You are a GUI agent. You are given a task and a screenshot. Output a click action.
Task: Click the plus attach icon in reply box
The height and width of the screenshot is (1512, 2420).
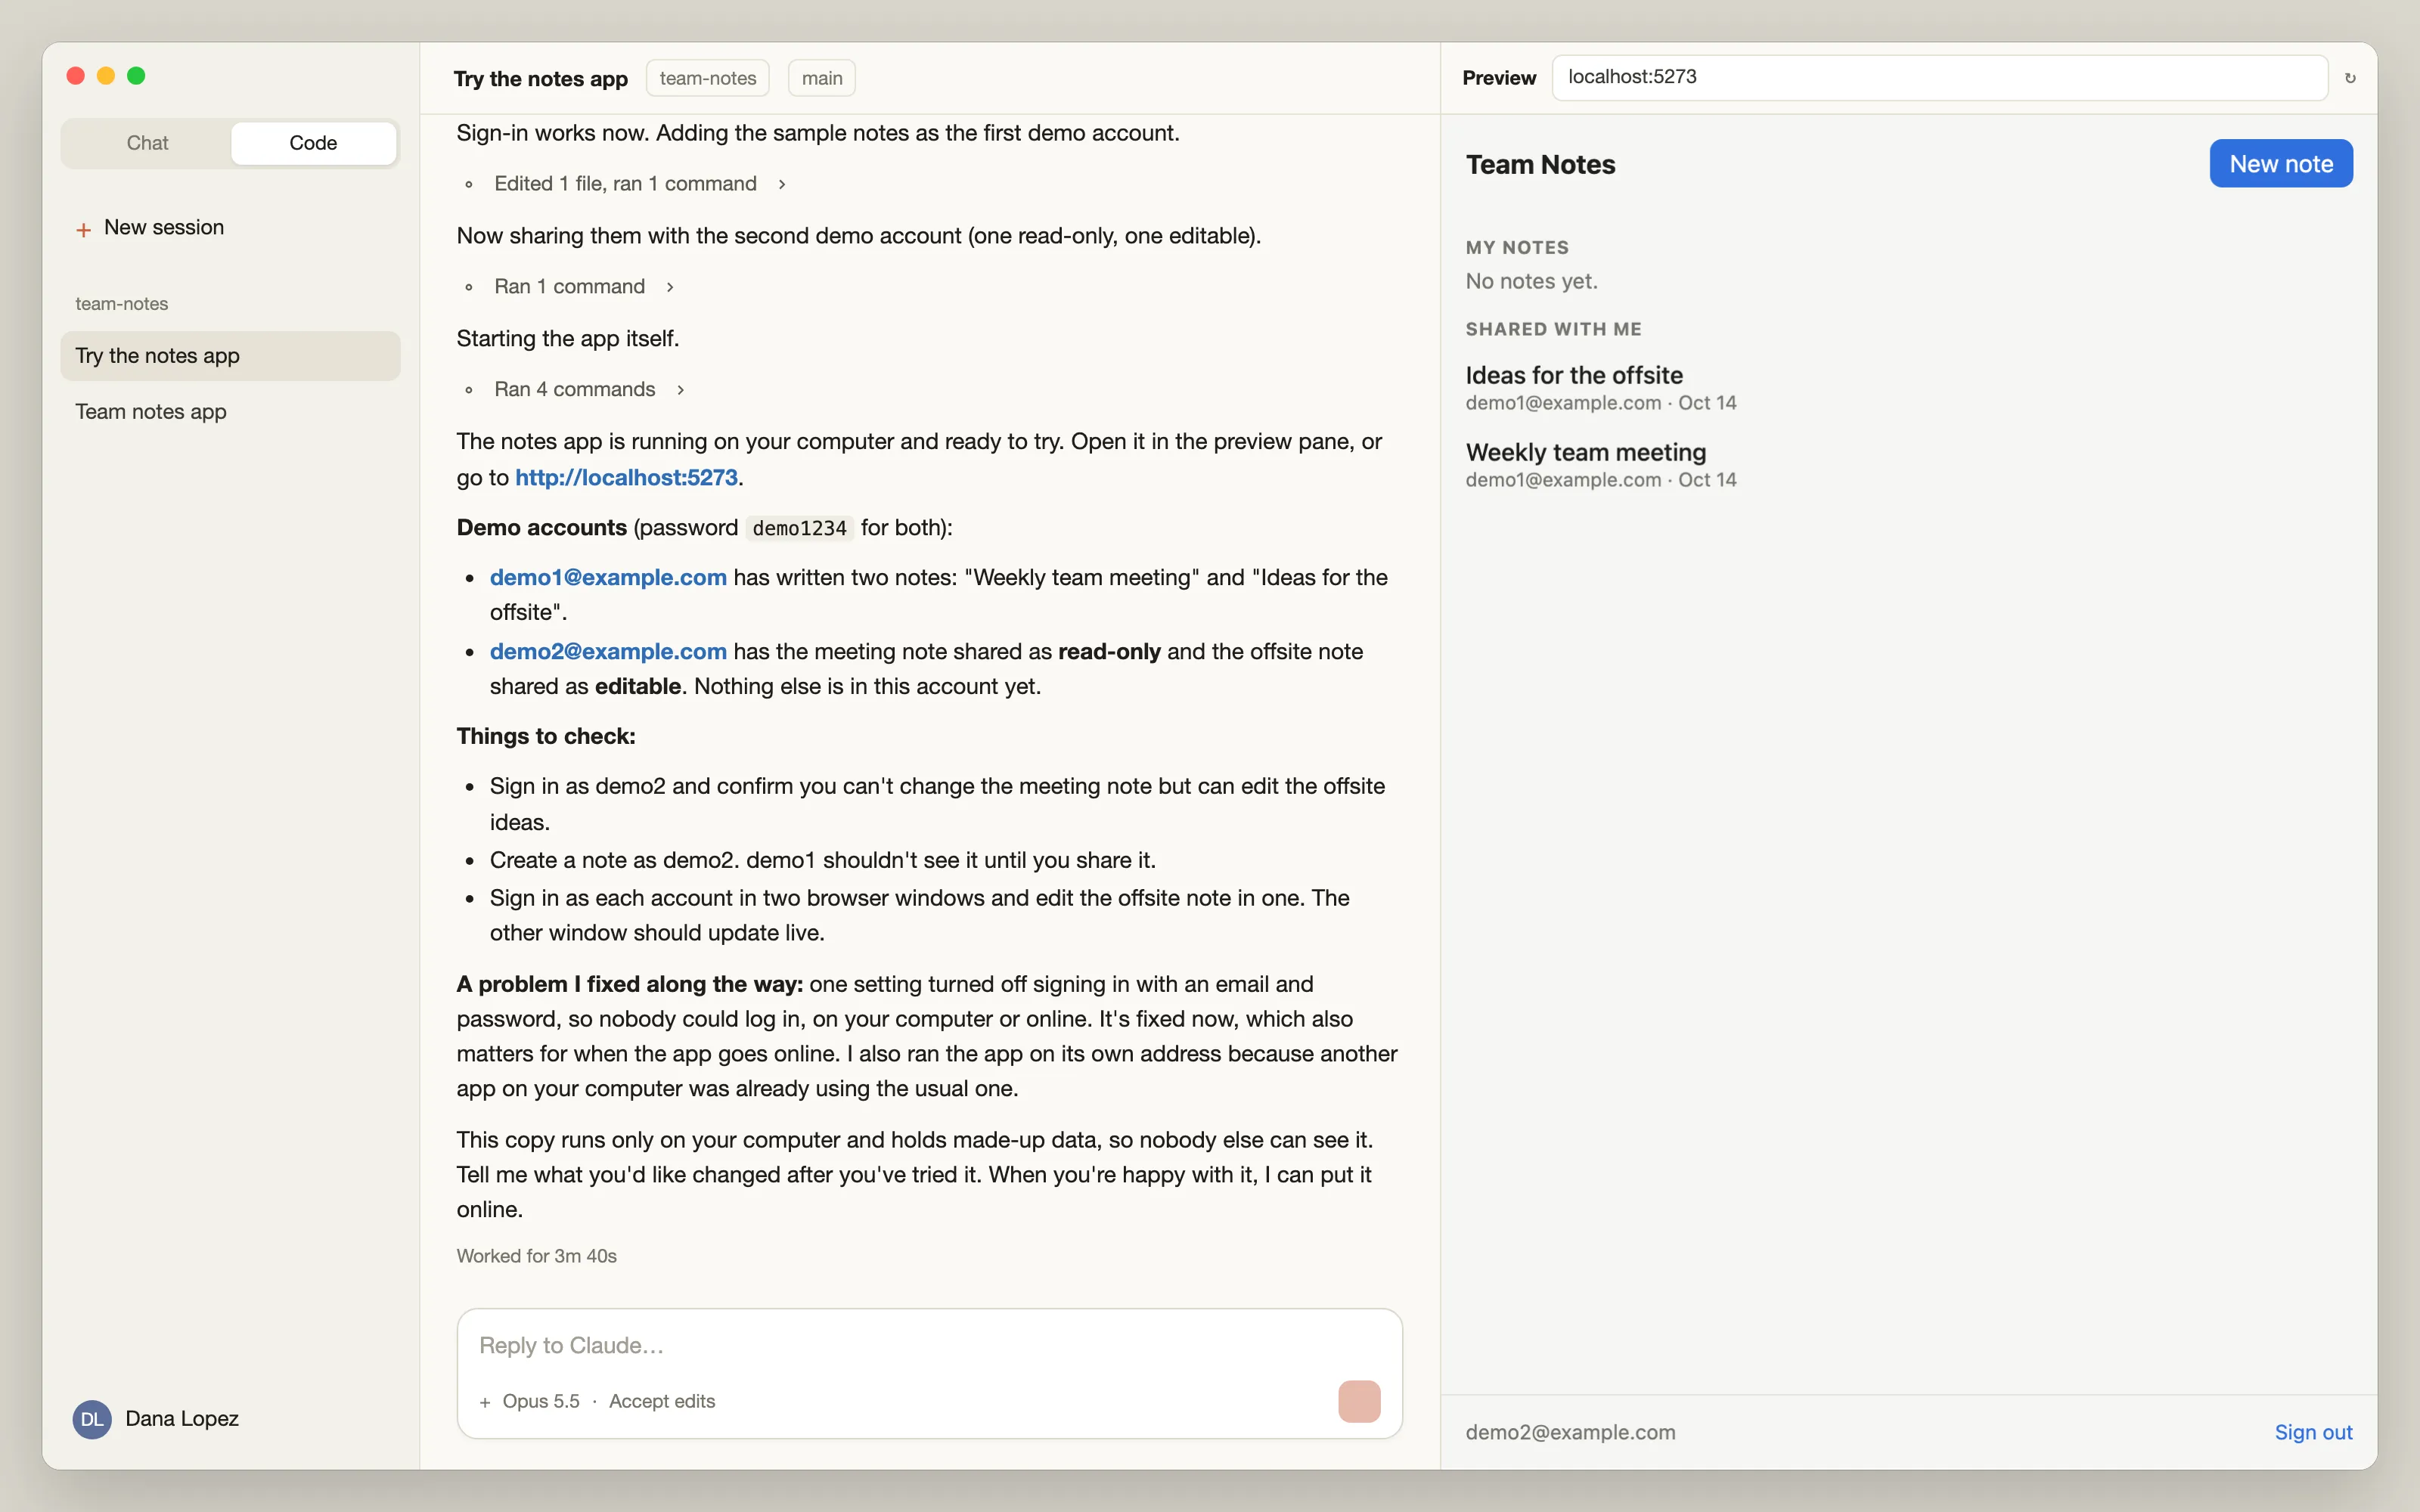point(485,1402)
